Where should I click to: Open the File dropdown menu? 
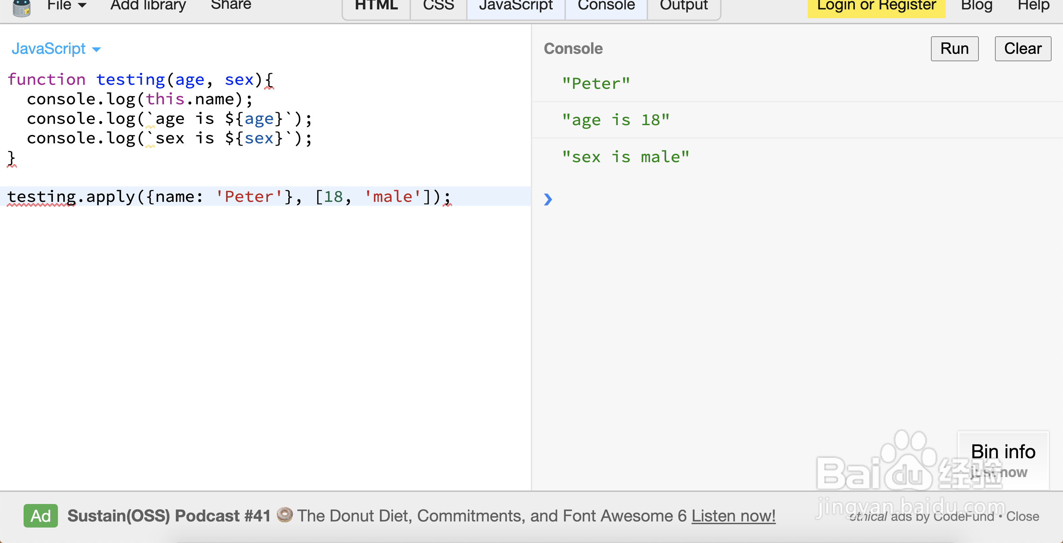(x=66, y=6)
